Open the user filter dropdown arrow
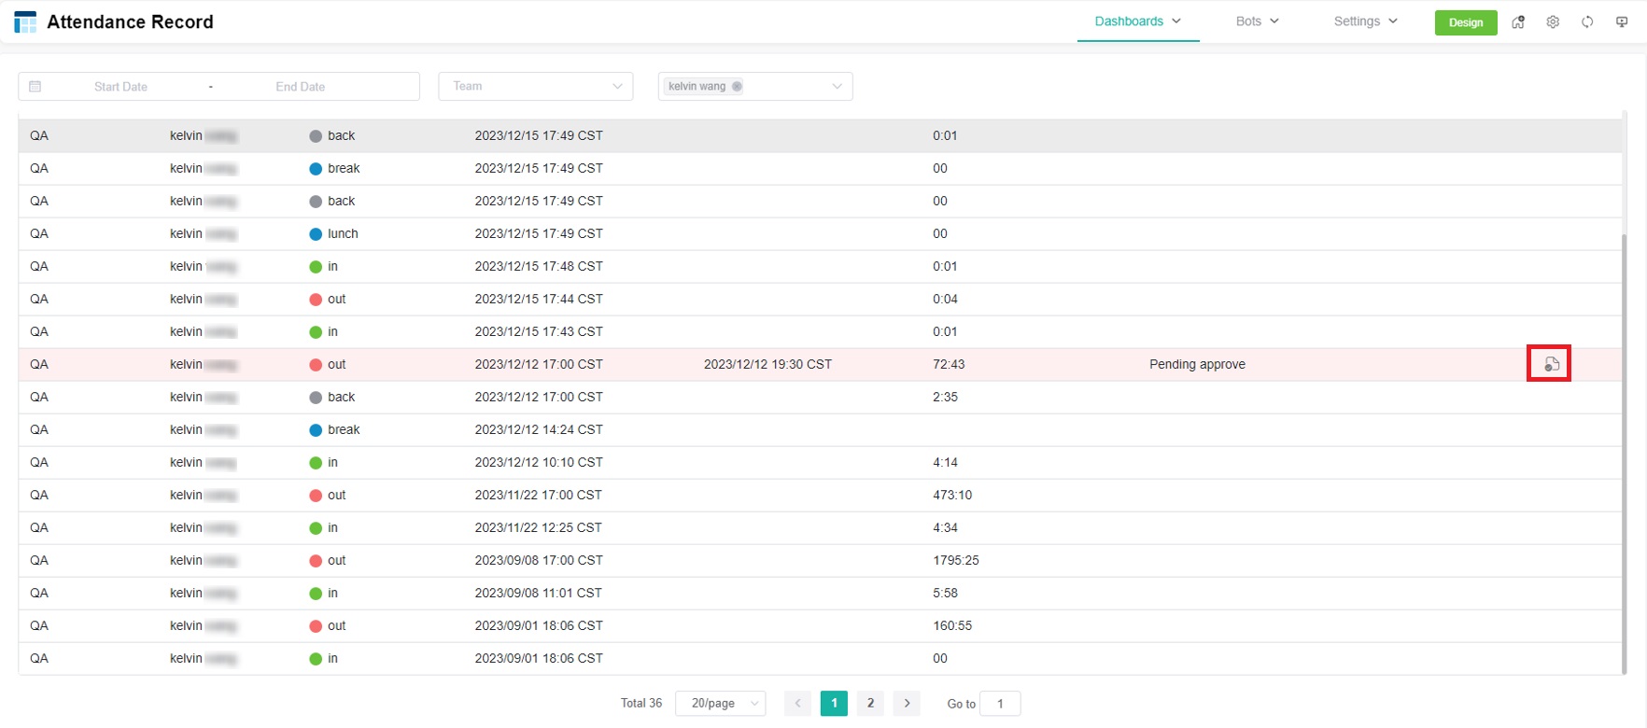Image resolution: width=1647 pixels, height=728 pixels. click(x=837, y=87)
